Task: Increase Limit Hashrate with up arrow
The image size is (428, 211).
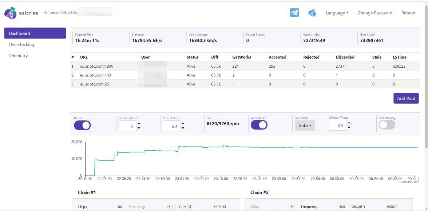Action: click(x=139, y=124)
